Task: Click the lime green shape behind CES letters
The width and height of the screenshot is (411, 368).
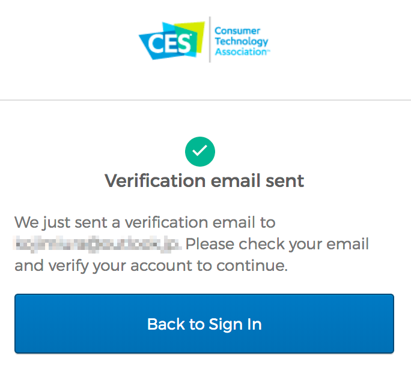Action: (x=191, y=35)
